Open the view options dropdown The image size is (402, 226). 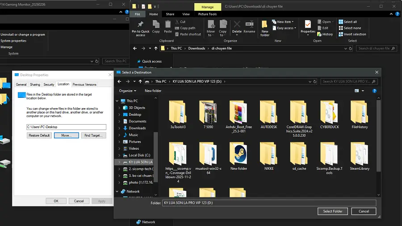(x=364, y=91)
